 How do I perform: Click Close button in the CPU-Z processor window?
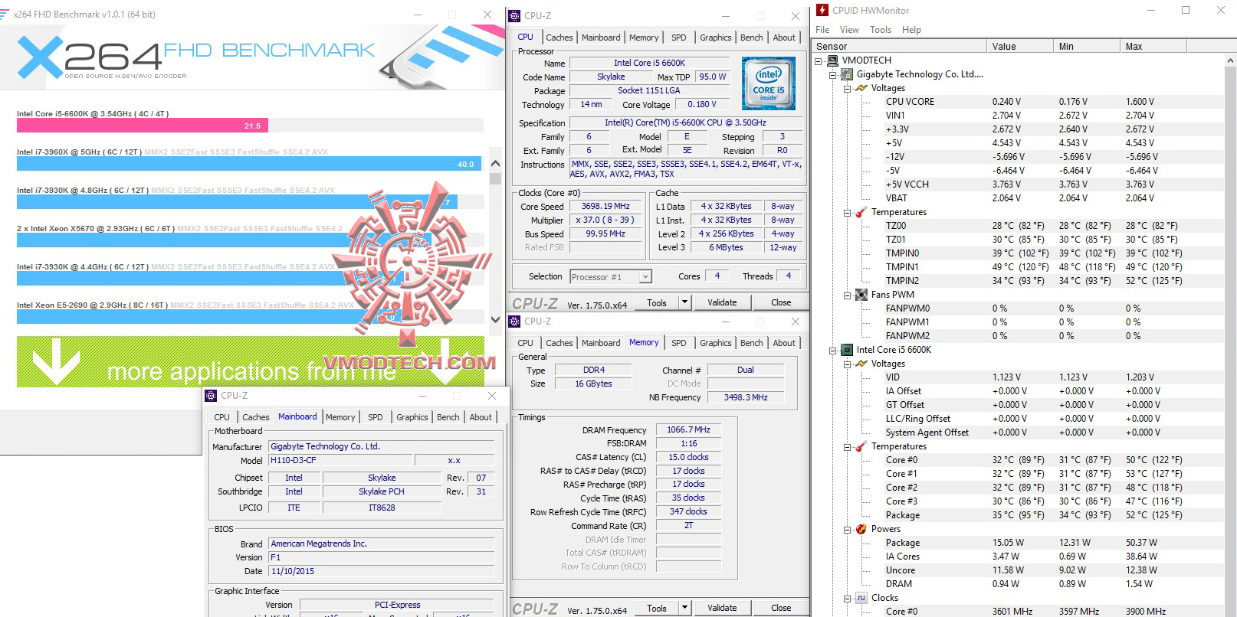point(781,302)
